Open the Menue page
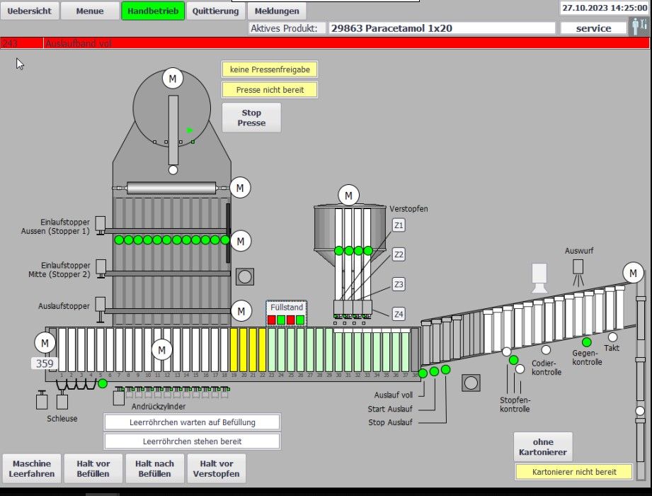This screenshot has height=496, width=652. pyautogui.click(x=89, y=11)
